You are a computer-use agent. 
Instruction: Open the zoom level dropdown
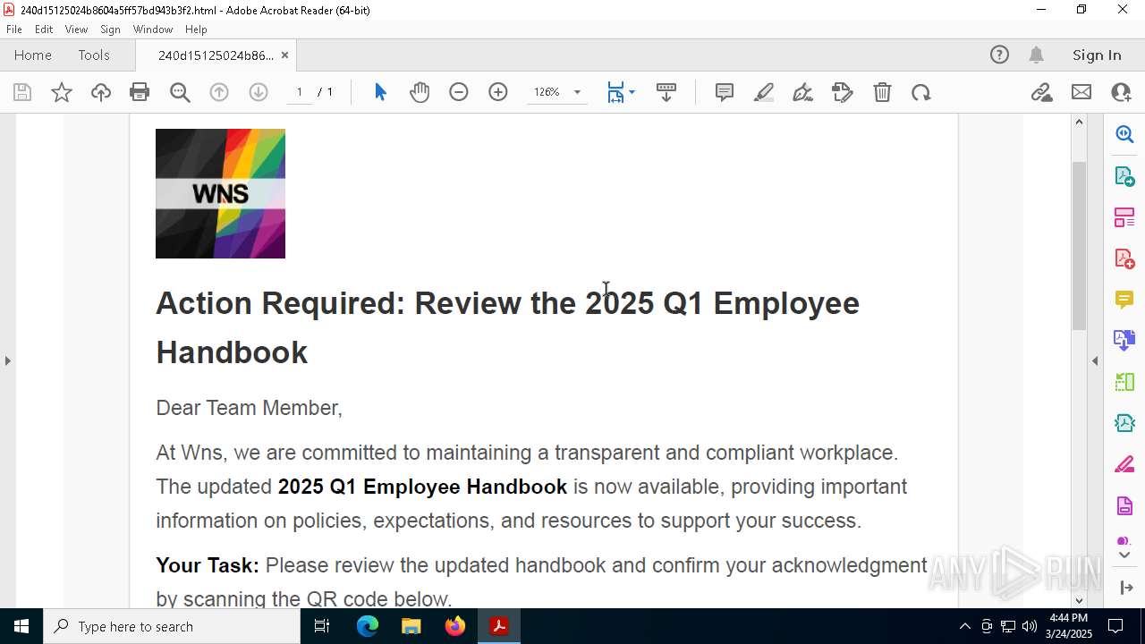tap(577, 92)
